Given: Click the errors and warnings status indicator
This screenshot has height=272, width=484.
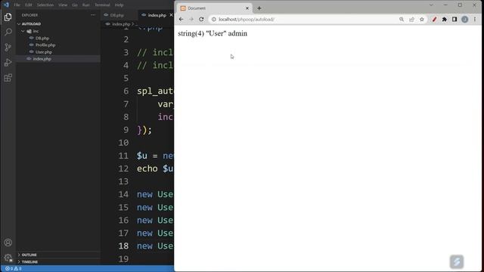Looking at the screenshot, I should 14,269.
